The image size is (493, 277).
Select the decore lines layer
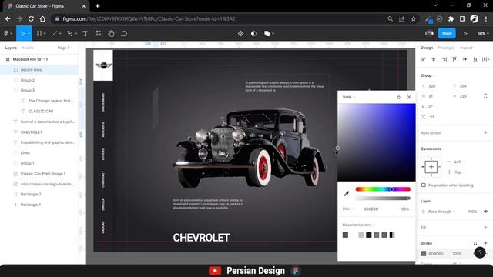pos(31,70)
